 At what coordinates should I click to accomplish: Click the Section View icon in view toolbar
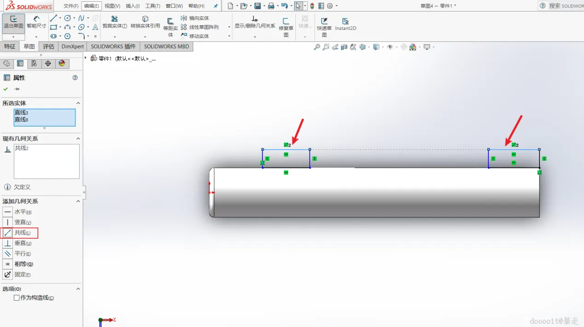[x=344, y=47]
